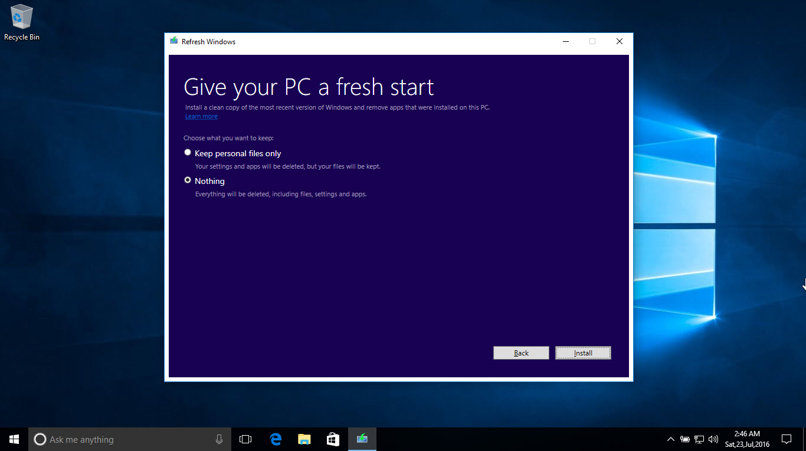Viewport: 806px width, 451px height.
Task: Click the Refresh Windows taskbar app icon
Action: point(362,439)
